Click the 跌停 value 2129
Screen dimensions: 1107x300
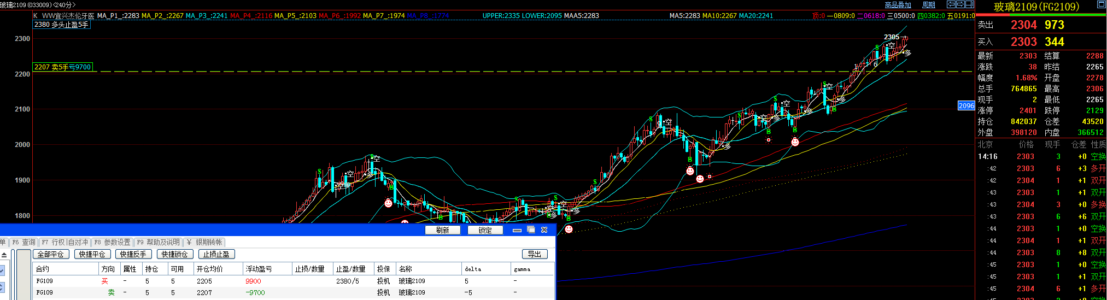coord(1094,110)
